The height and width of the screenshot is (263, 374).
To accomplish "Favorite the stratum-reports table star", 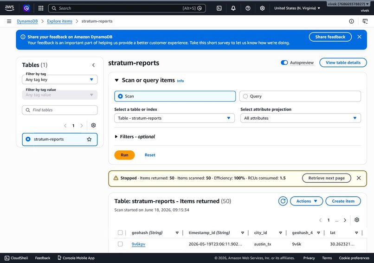I will coord(89,139).
